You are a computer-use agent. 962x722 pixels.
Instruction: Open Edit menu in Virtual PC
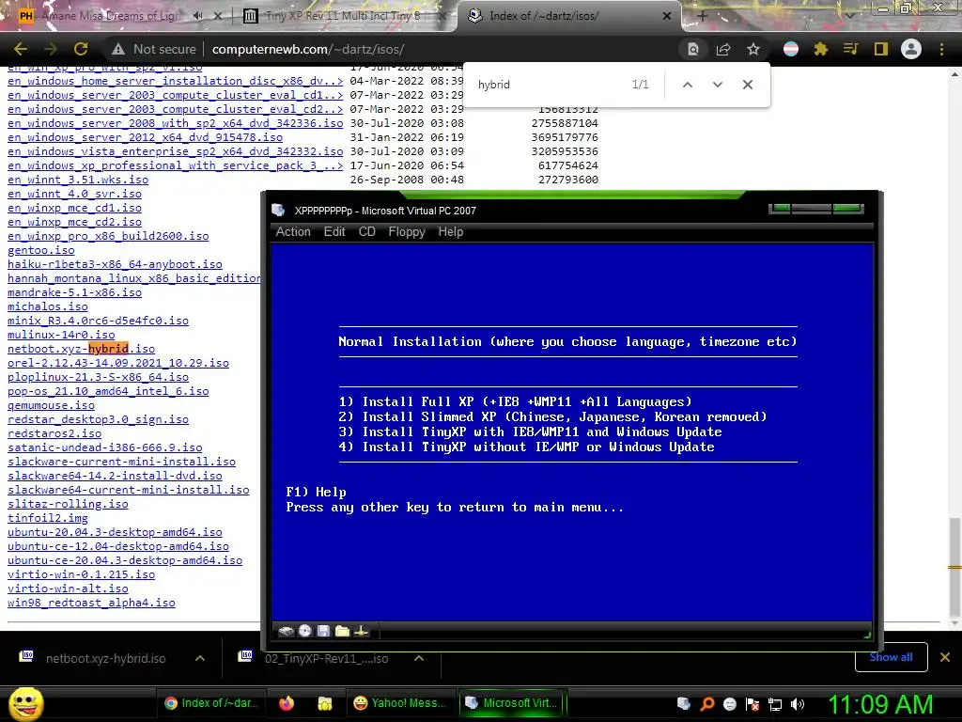coord(334,231)
